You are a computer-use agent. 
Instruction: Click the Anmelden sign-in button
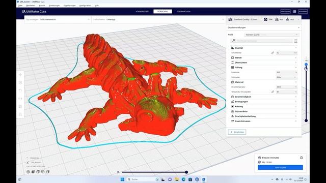(303, 12)
